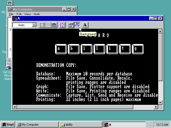Screen dimensions: 171x128
Task: Expand the Auto font size dropdown
Action: [34, 25]
